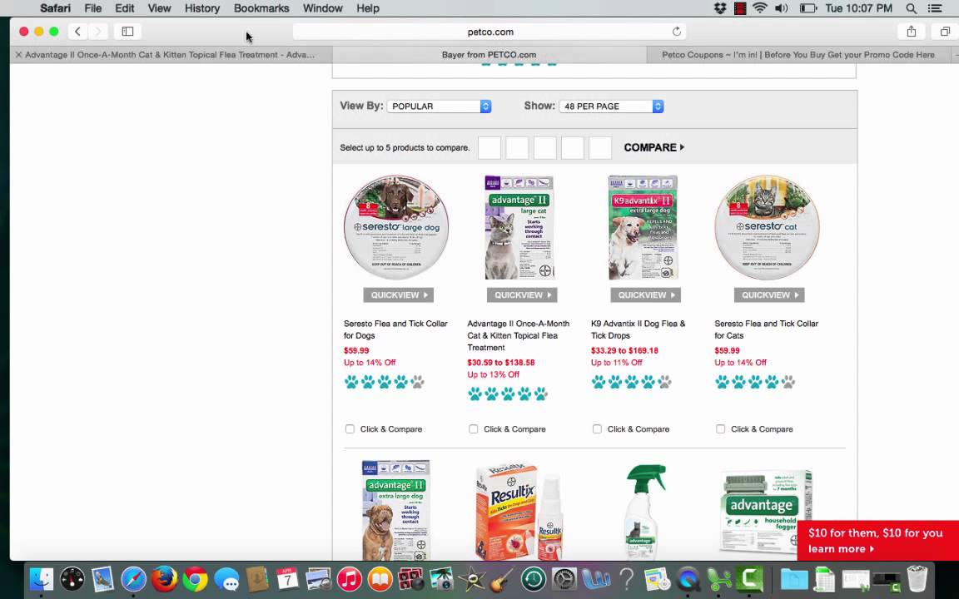
Task: Tick Click & Compare for K9 Advantix II
Action: pos(597,429)
